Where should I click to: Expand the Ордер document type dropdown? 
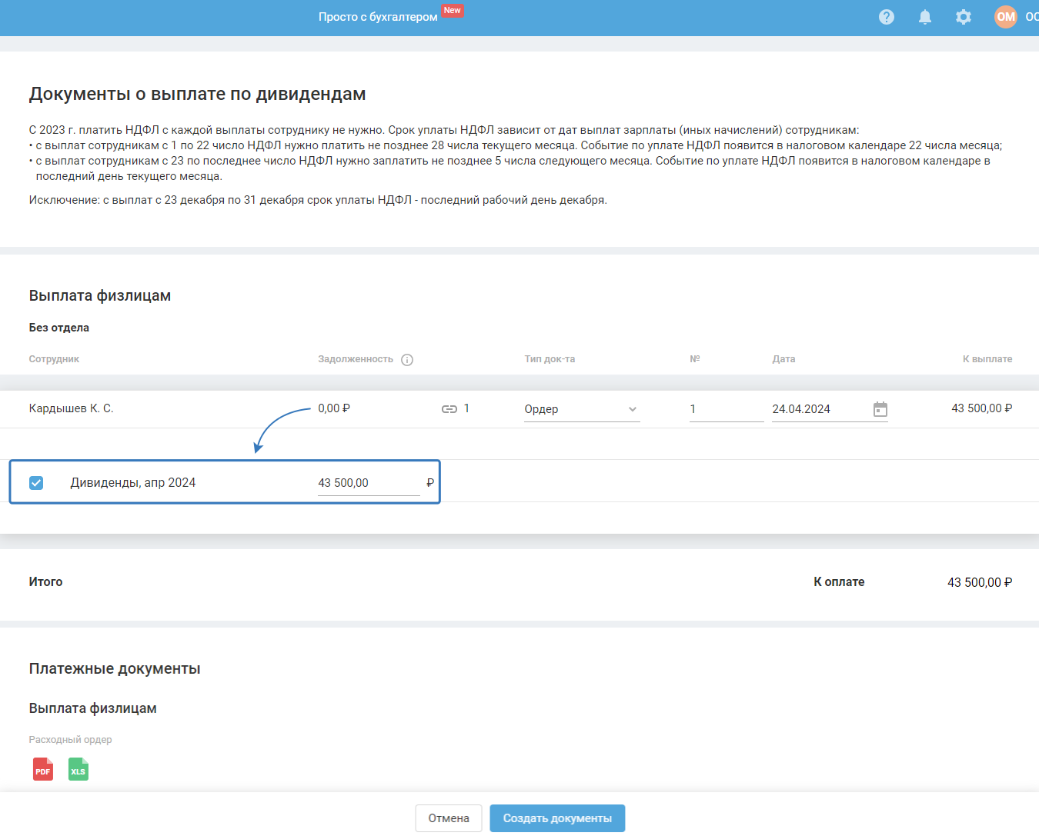click(x=573, y=409)
